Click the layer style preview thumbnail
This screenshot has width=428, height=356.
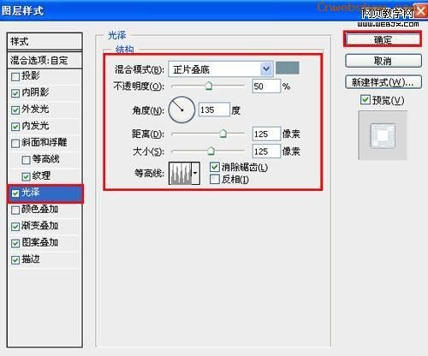click(383, 135)
